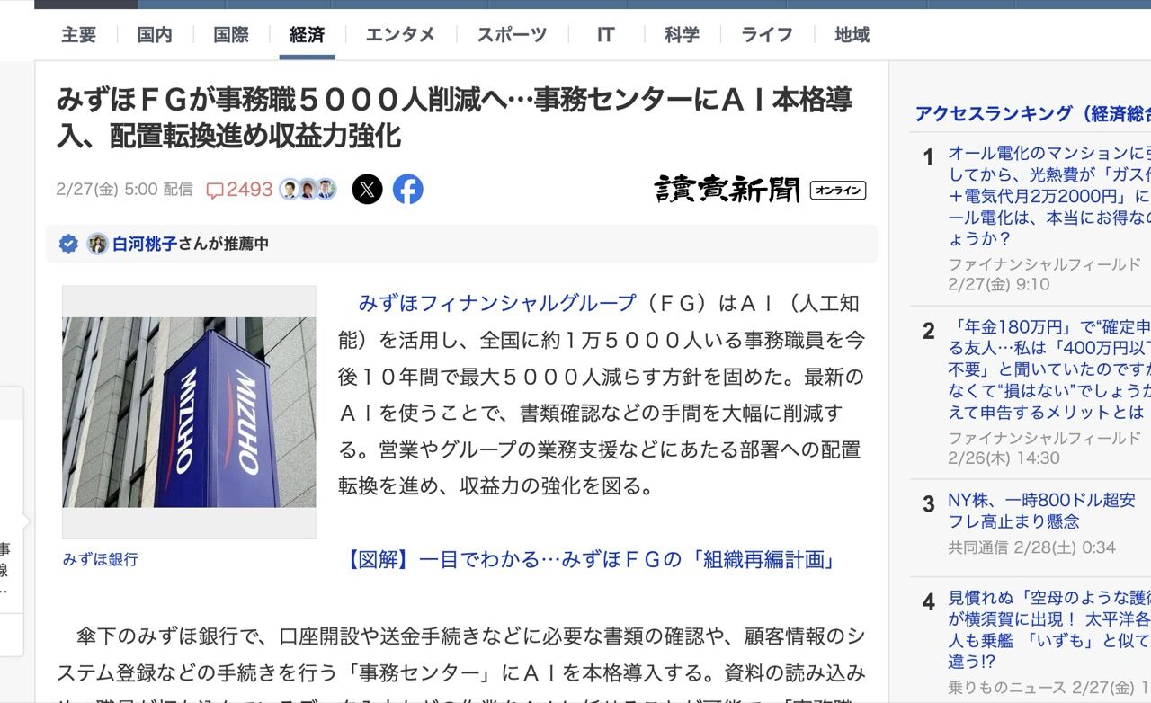Switch to the 国内 tab
Image resolution: width=1151 pixels, height=703 pixels.
[x=155, y=35]
